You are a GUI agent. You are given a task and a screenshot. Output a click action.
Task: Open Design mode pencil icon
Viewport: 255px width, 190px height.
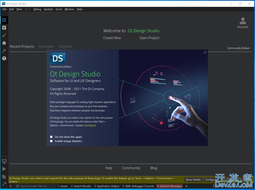coord(4,35)
